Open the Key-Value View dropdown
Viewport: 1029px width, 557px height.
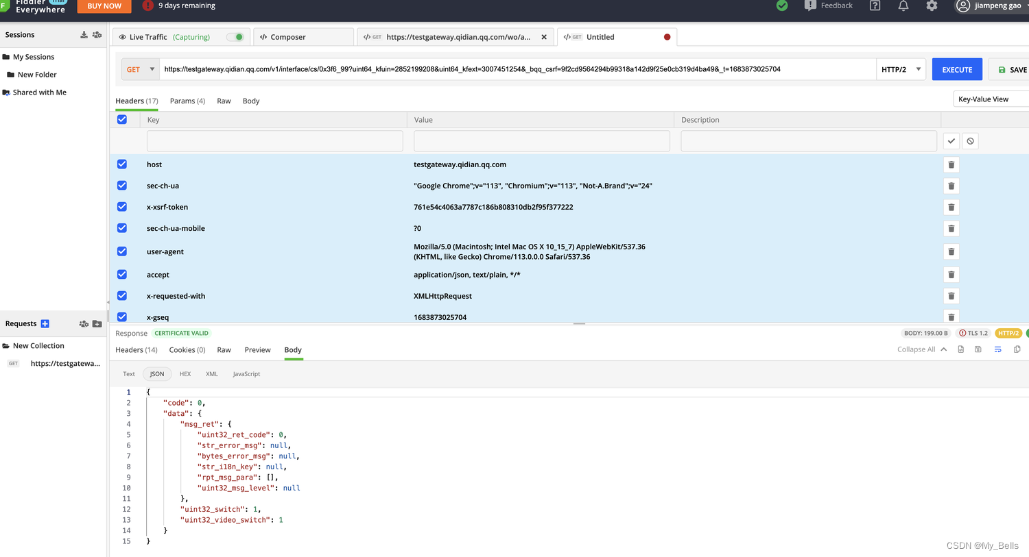(991, 99)
